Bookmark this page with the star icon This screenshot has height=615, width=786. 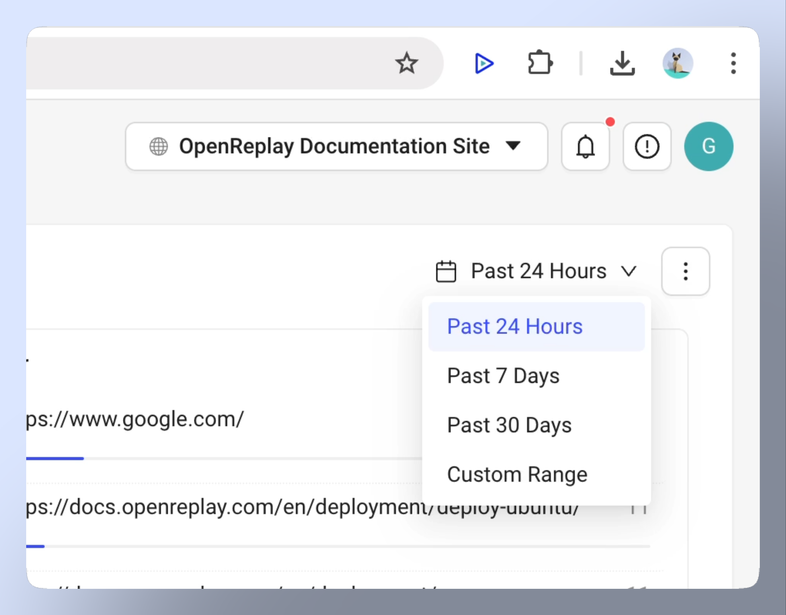(x=407, y=63)
